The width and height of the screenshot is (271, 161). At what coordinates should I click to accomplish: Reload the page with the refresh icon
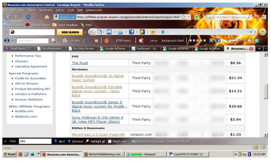click(x=28, y=17)
